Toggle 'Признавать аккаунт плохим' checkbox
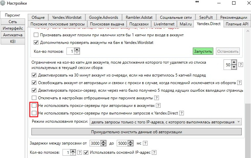This screenshot has width=251, height=158. (x=36, y=35)
